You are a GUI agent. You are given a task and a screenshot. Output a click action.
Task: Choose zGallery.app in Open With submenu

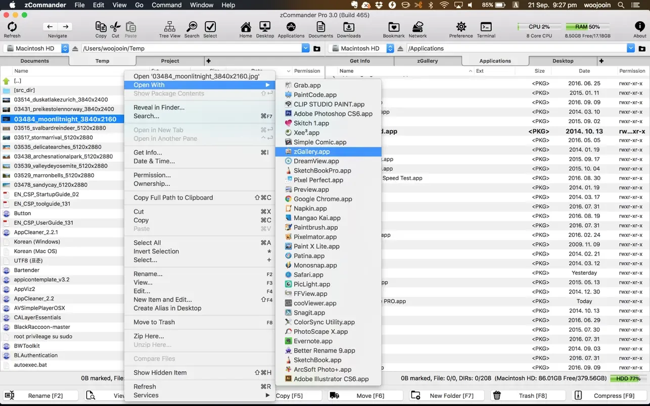point(311,151)
